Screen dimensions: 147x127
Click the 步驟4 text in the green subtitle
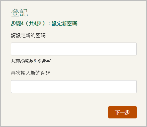17,23
